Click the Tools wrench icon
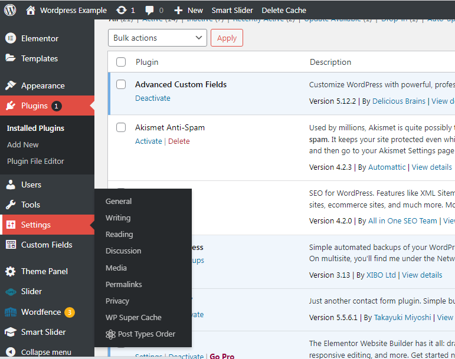 click(11, 205)
